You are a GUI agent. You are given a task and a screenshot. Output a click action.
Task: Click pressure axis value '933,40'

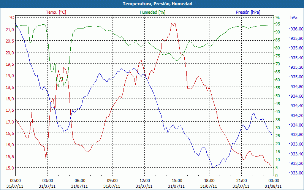coord(296,154)
